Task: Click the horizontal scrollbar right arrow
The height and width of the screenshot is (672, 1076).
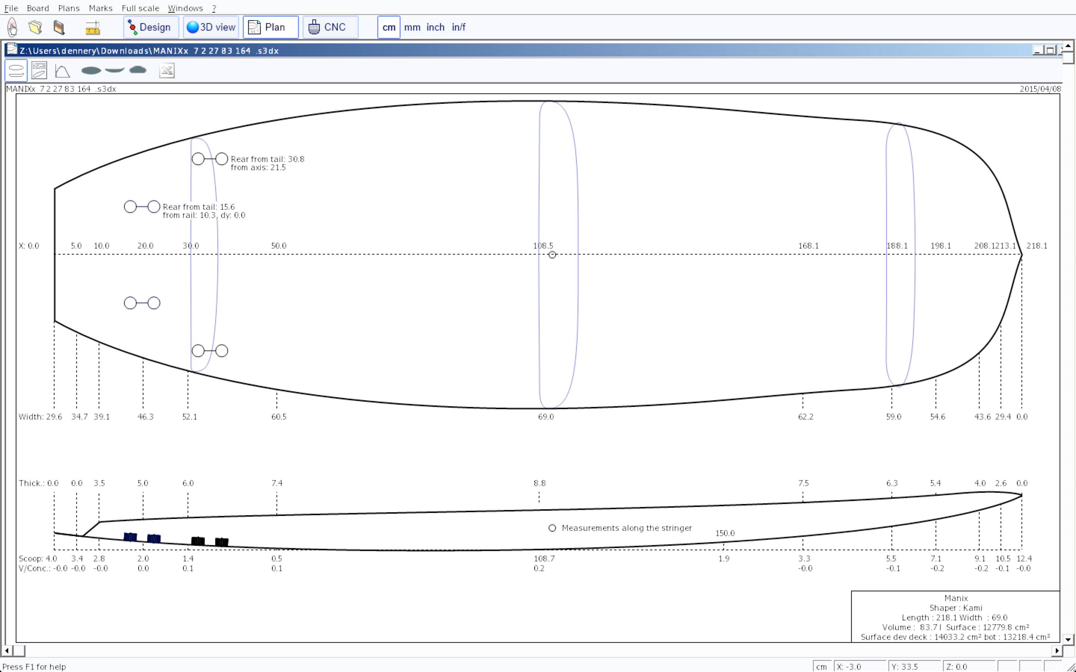Action: coord(1057,651)
